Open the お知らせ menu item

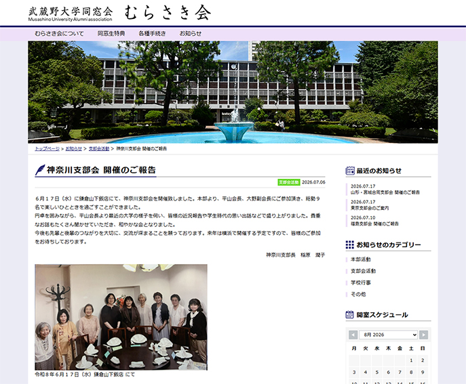click(x=191, y=34)
